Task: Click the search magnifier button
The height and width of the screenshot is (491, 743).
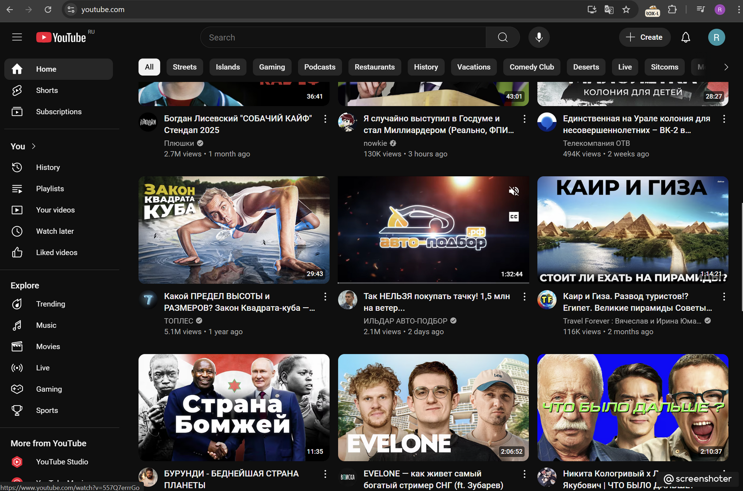Action: [502, 38]
